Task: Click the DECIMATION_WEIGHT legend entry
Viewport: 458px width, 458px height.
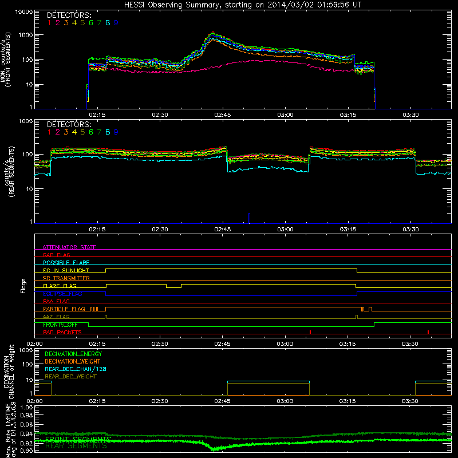Action: (x=73, y=361)
